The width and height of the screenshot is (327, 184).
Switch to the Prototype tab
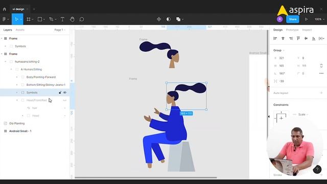click(x=292, y=30)
